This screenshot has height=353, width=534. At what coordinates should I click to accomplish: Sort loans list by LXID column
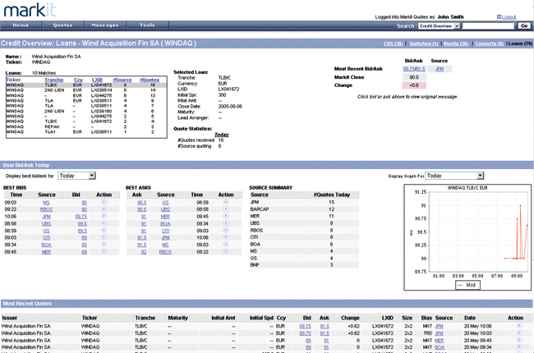click(x=97, y=80)
